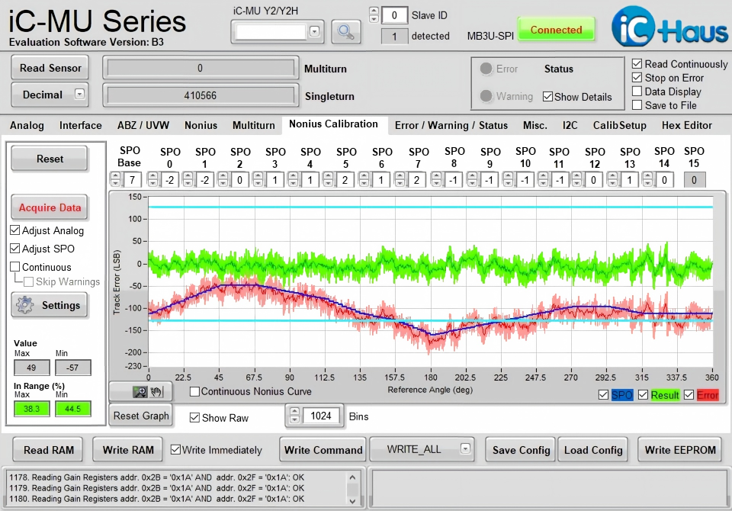Click the Connected status indicator
The height and width of the screenshot is (511, 732).
click(556, 30)
